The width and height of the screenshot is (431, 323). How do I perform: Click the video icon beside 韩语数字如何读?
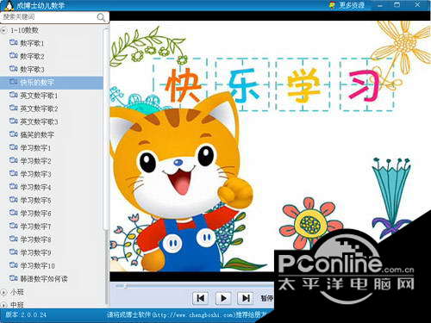coord(14,278)
